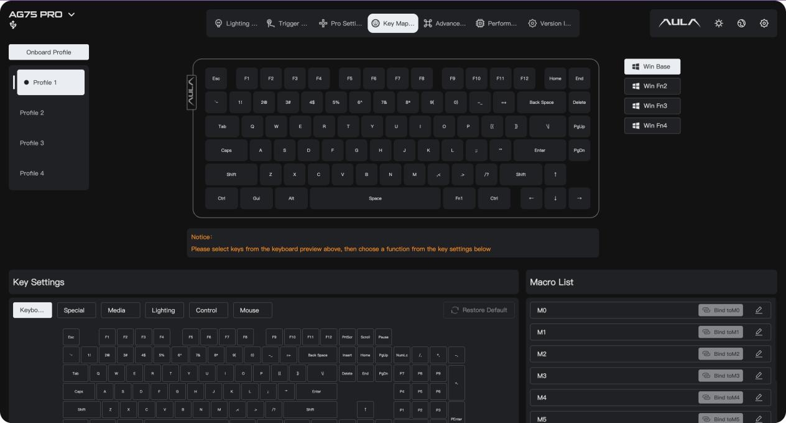Image resolution: width=786 pixels, height=423 pixels.
Task: Click the edit pencil icon for macro M3
Action: pyautogui.click(x=759, y=375)
